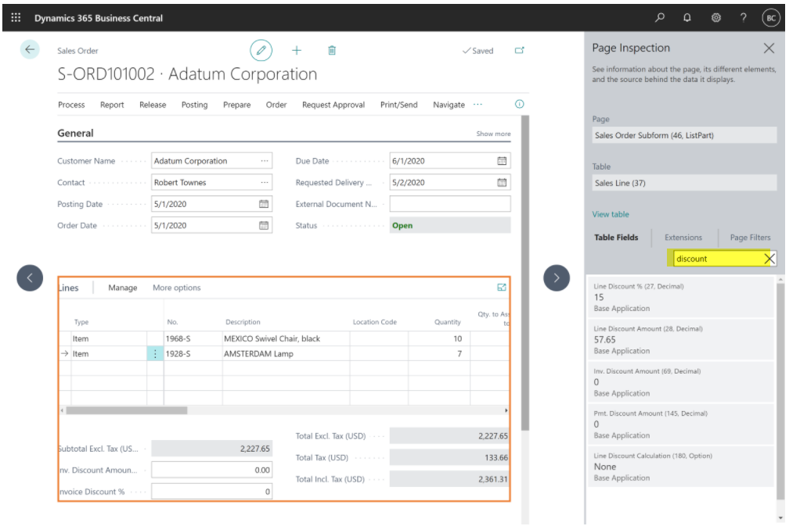
Task: Go back with the left arrow icon
Action: tap(30, 49)
